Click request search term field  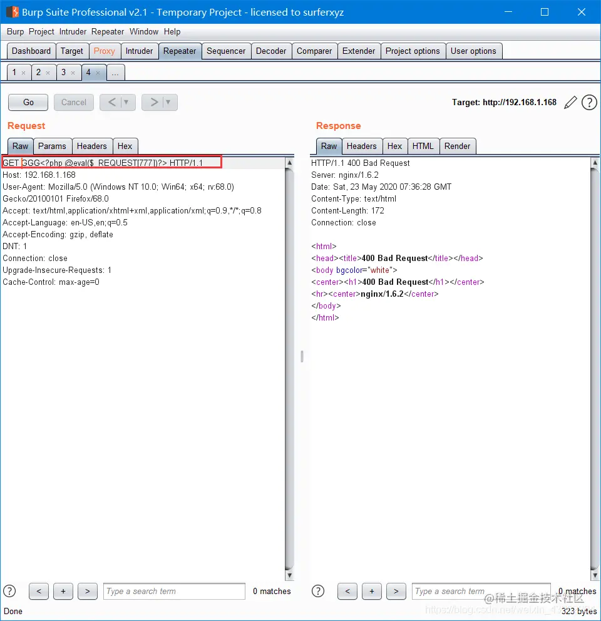(x=174, y=592)
